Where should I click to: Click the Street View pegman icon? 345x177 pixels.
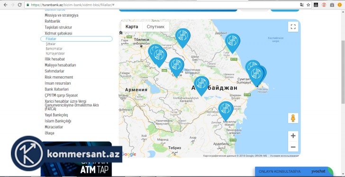[x=293, y=118]
